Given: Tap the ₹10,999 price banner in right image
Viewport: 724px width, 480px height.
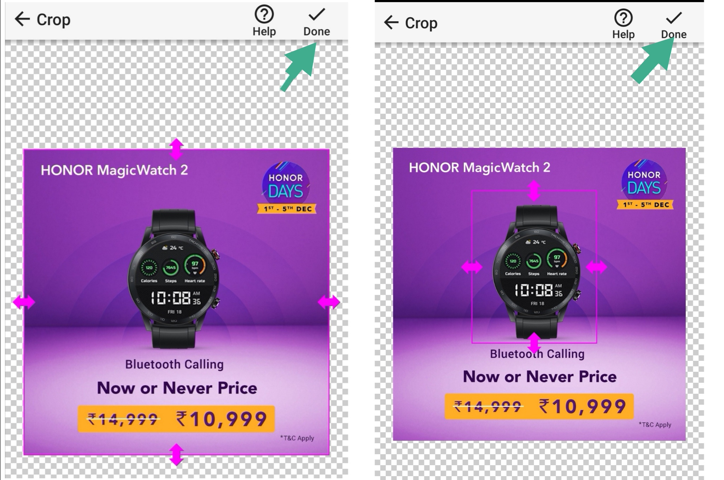Looking at the screenshot, I should 539,406.
